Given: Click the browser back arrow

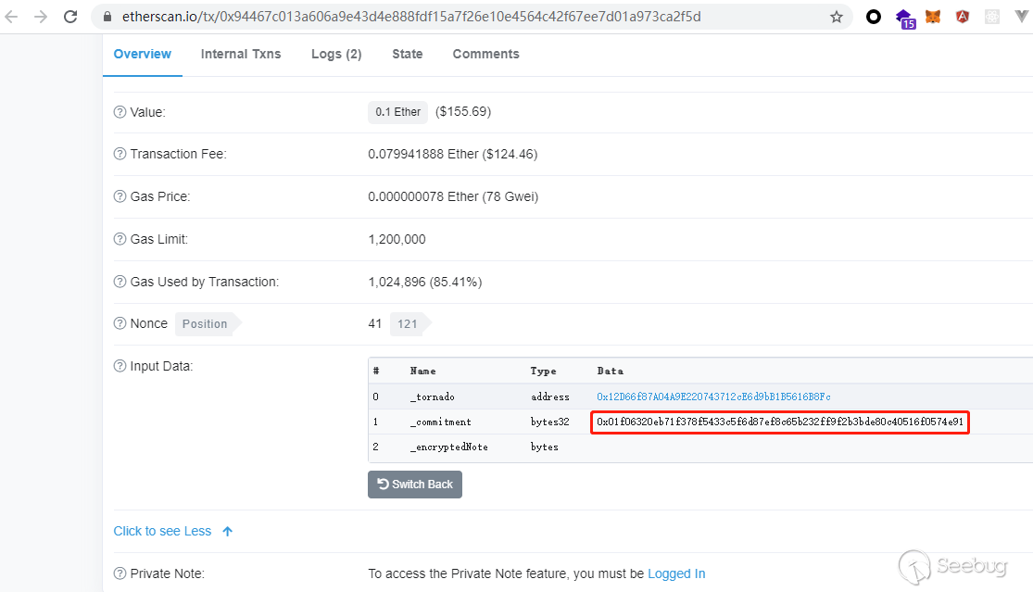Looking at the screenshot, I should point(11,17).
